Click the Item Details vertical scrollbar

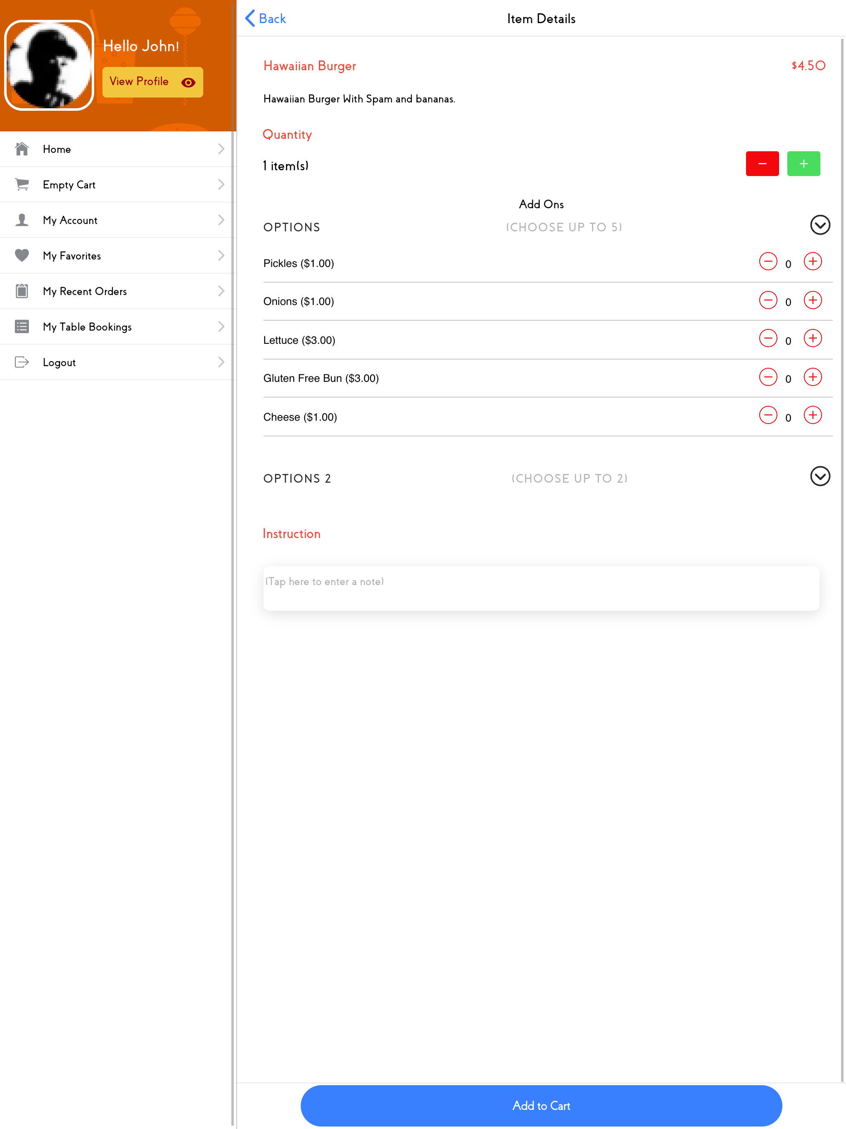click(x=841, y=560)
